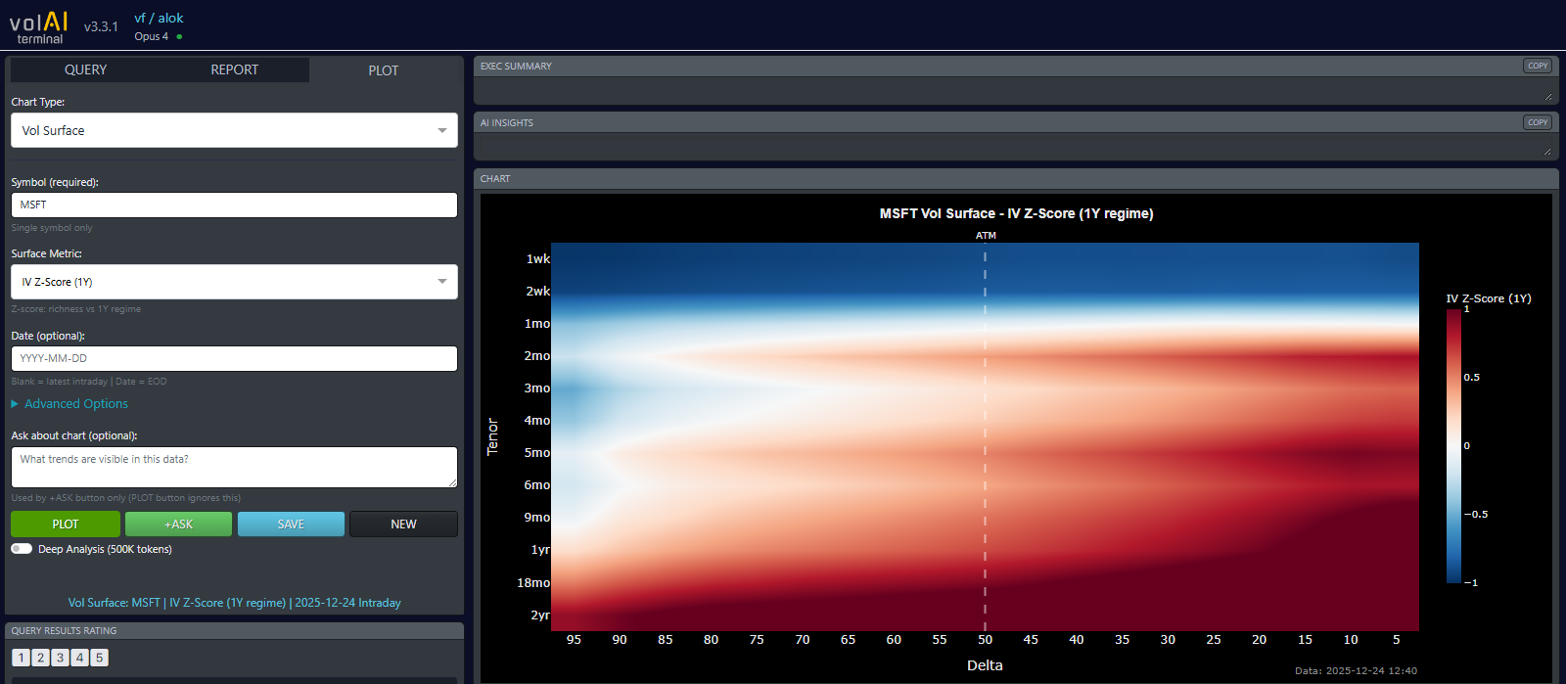
Task: Click the 18mo tenor axis label
Action: pyautogui.click(x=533, y=582)
